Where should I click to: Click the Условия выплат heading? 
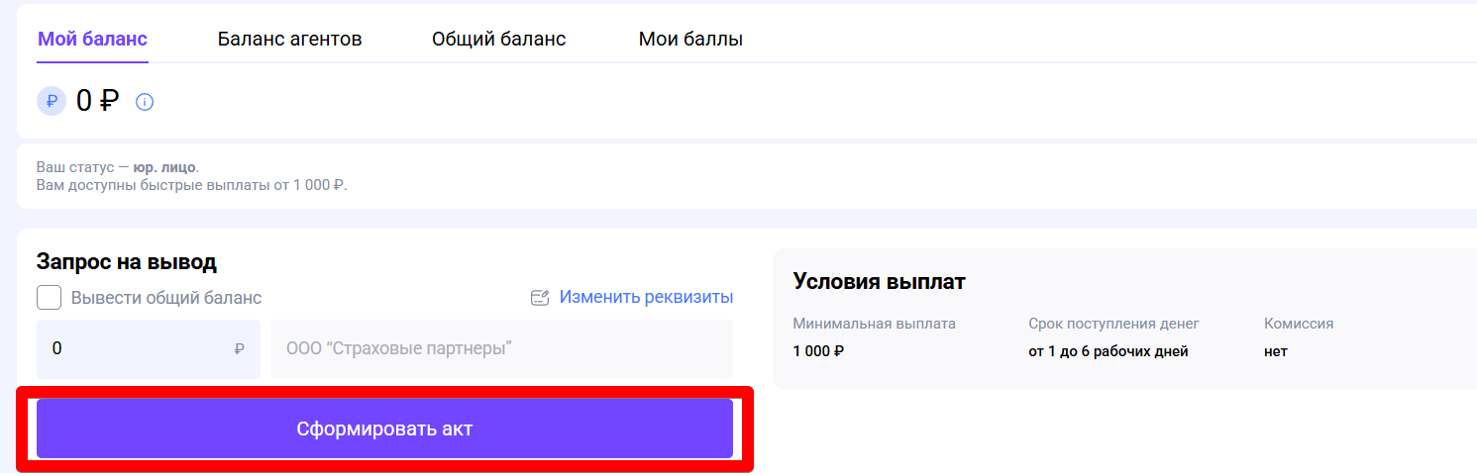point(879,282)
